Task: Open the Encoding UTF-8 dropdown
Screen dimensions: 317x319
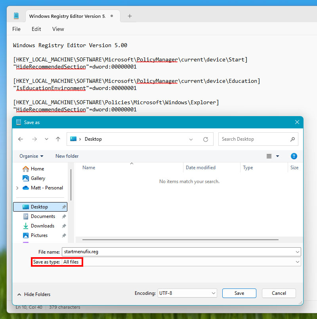Action: [187, 293]
